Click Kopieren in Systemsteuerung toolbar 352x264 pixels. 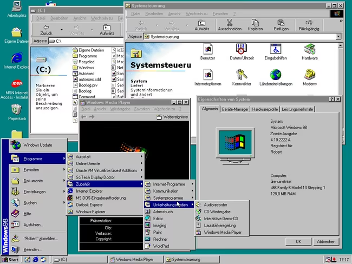click(x=255, y=25)
